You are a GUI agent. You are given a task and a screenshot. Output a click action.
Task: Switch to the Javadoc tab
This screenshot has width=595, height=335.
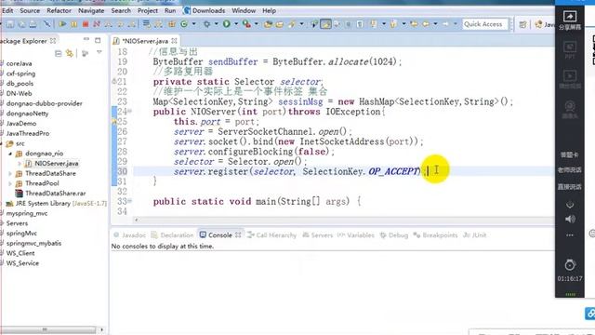pos(129,235)
